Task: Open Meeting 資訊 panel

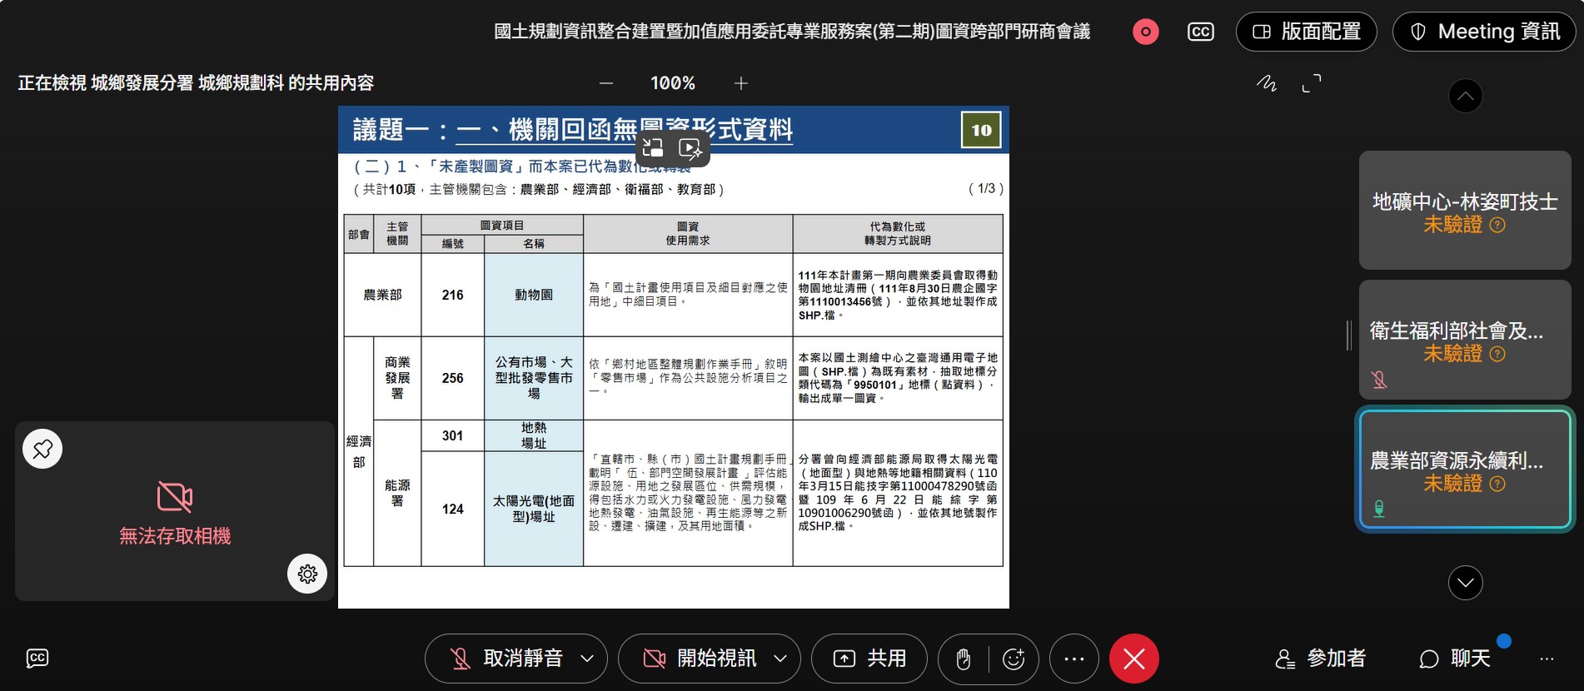Action: click(1484, 32)
